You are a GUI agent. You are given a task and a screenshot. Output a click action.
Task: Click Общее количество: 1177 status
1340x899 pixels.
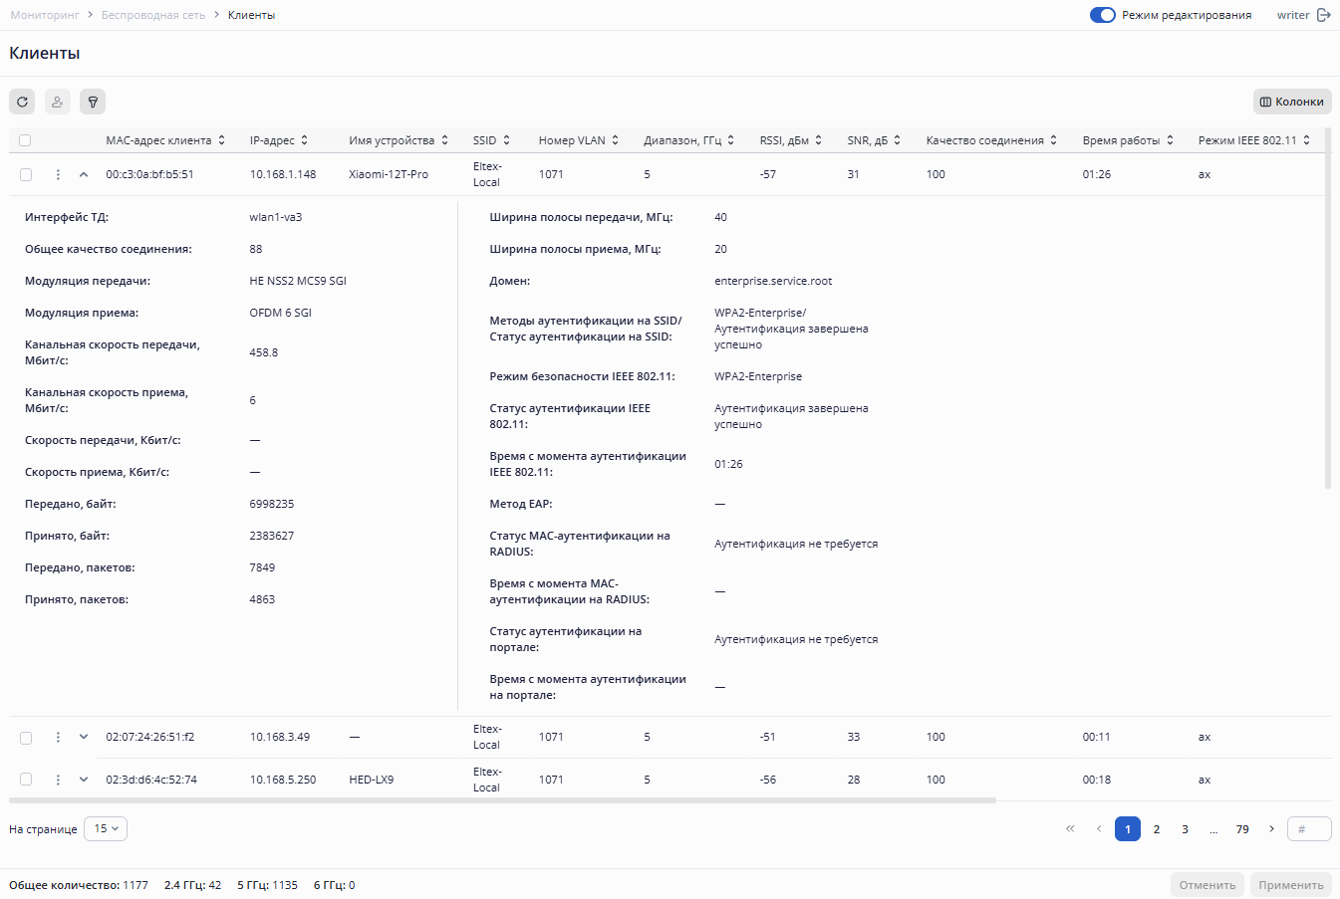point(79,885)
